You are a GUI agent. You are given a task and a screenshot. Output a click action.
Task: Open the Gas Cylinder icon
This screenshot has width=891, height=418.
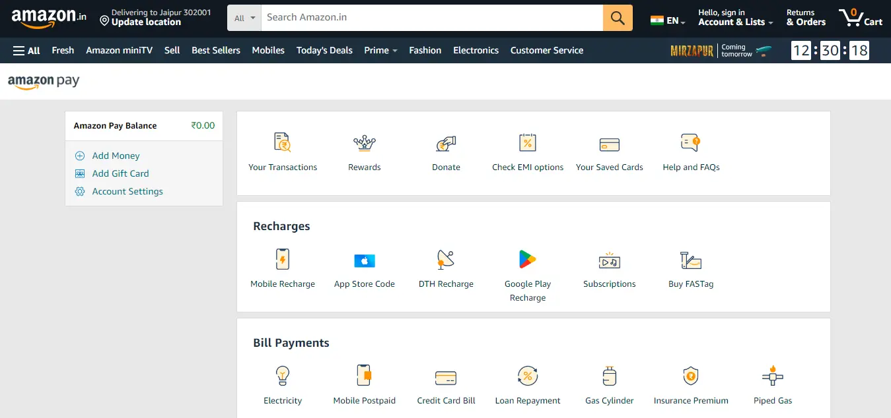(x=609, y=376)
